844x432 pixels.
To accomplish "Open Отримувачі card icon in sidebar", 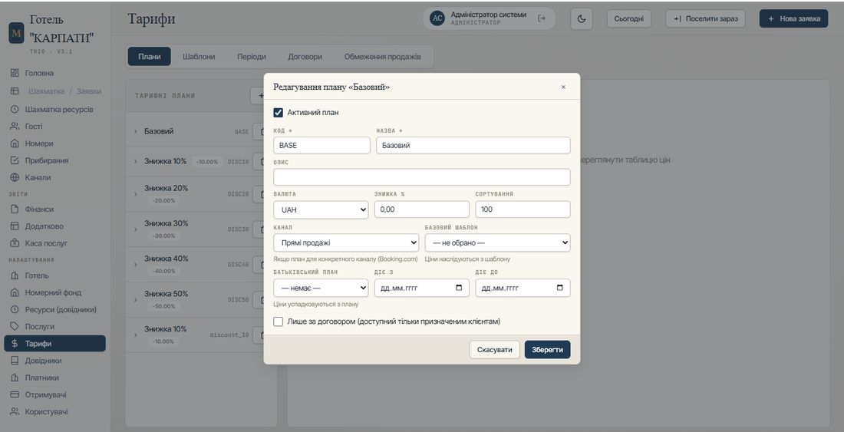I will pos(15,395).
